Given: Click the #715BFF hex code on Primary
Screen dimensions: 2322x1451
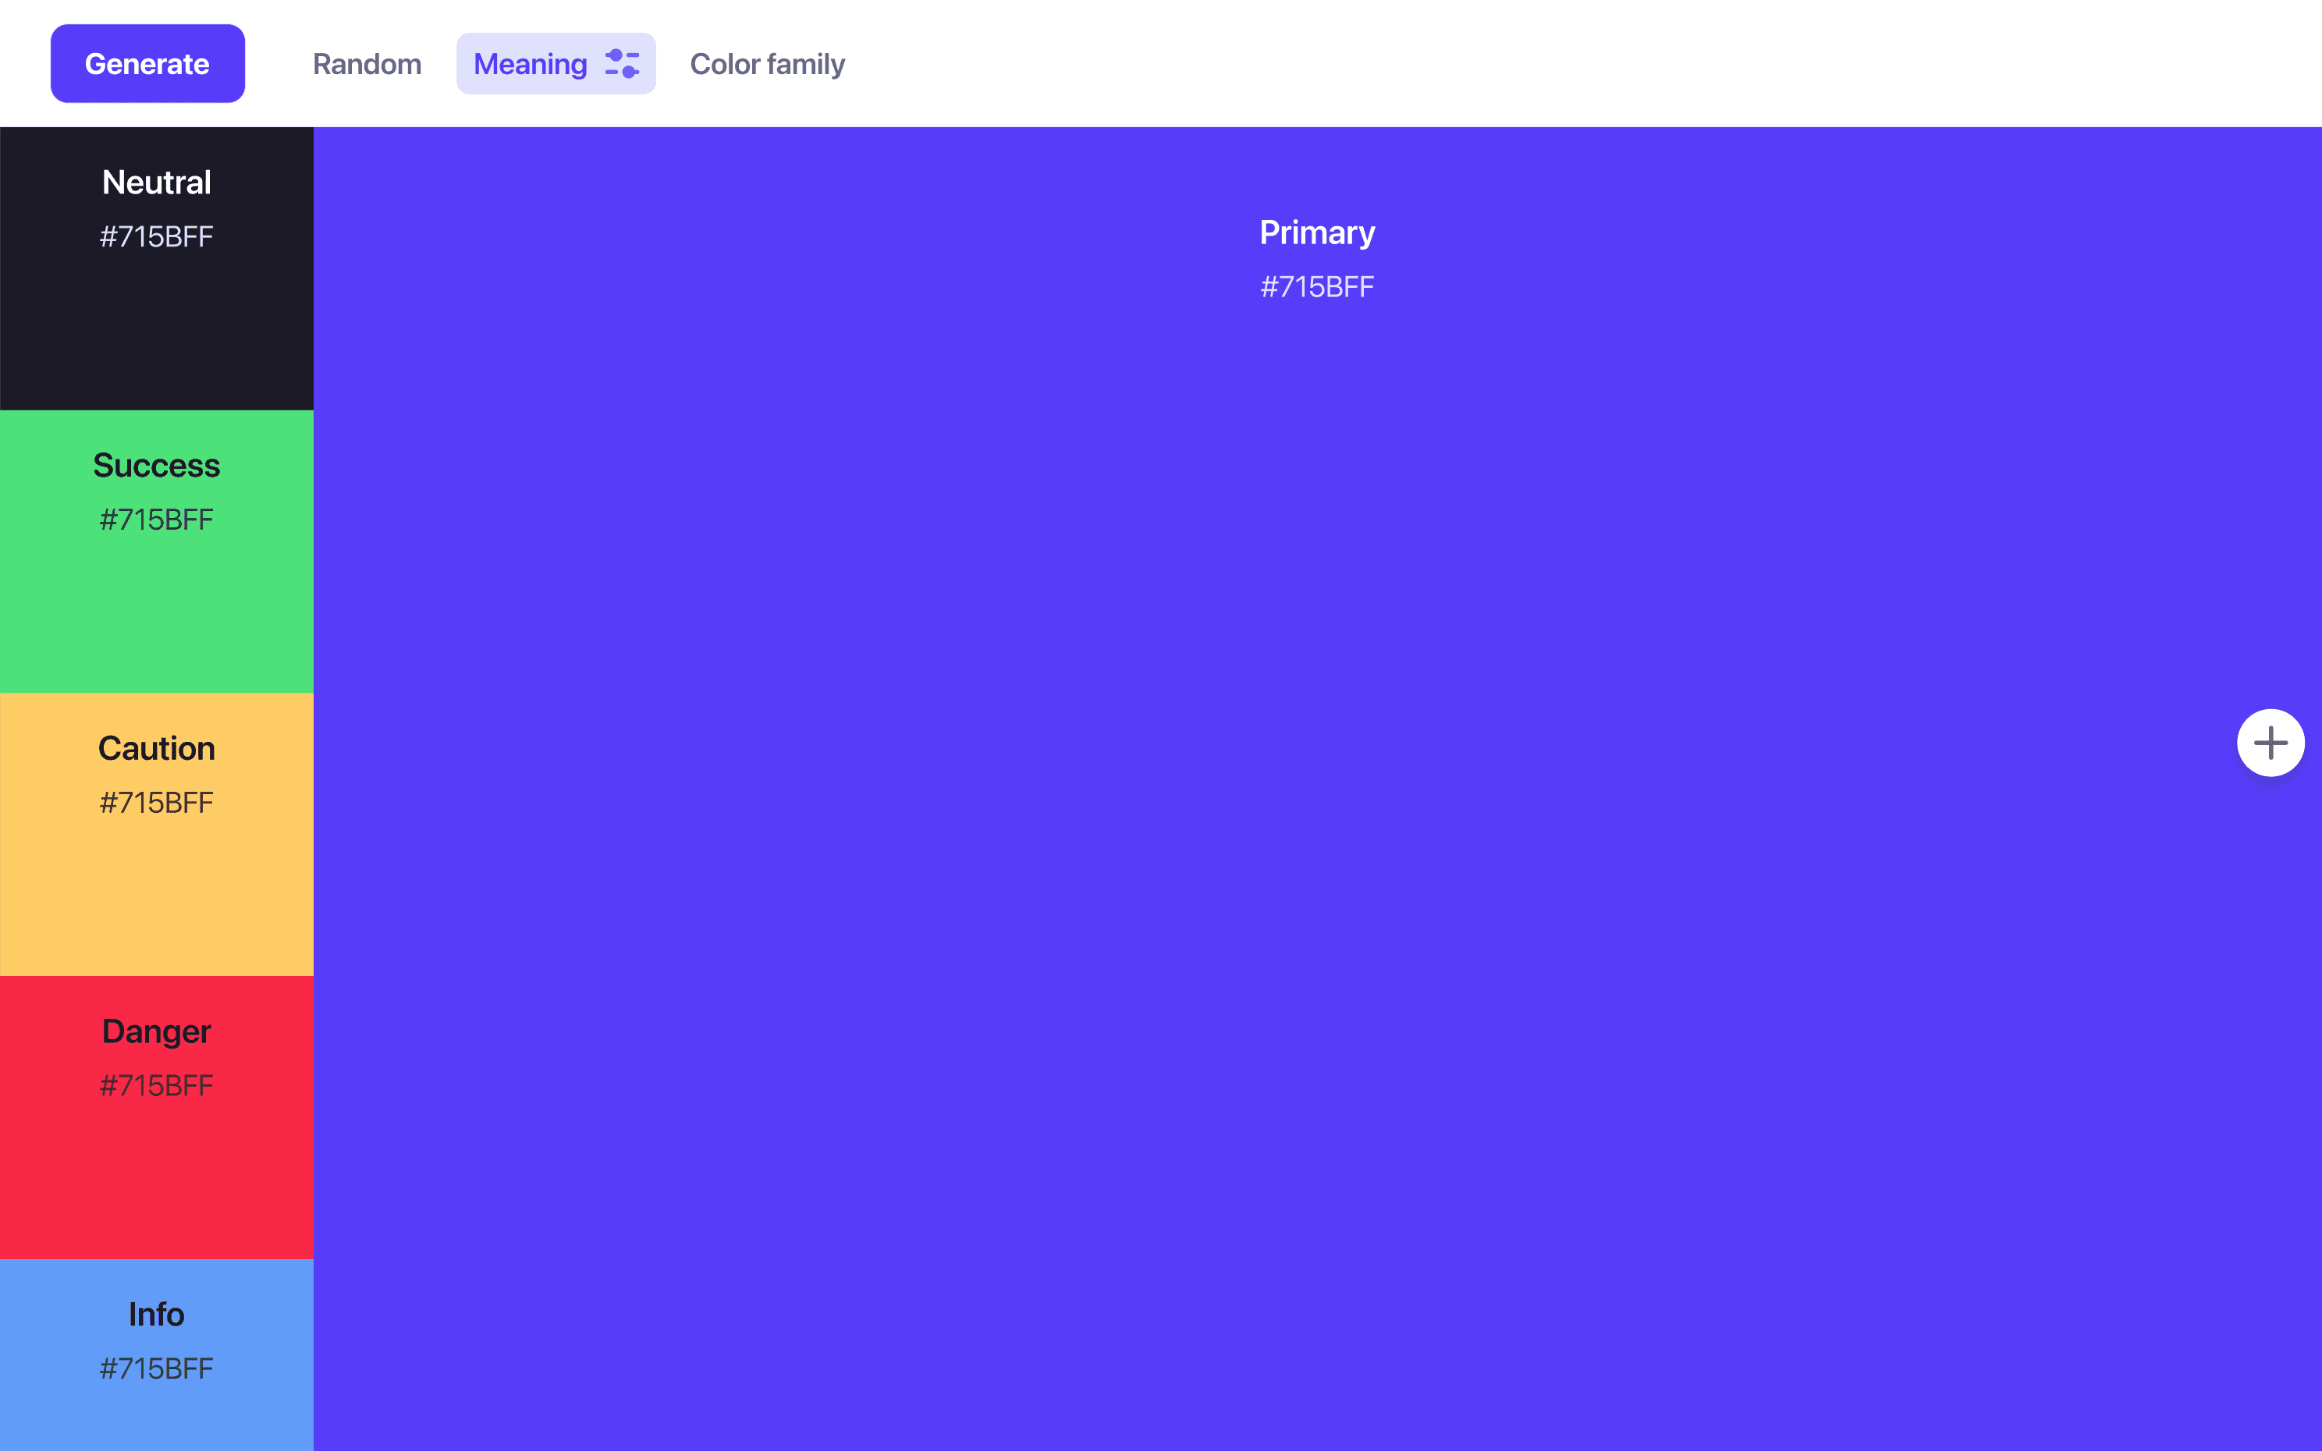Looking at the screenshot, I should 1315,286.
